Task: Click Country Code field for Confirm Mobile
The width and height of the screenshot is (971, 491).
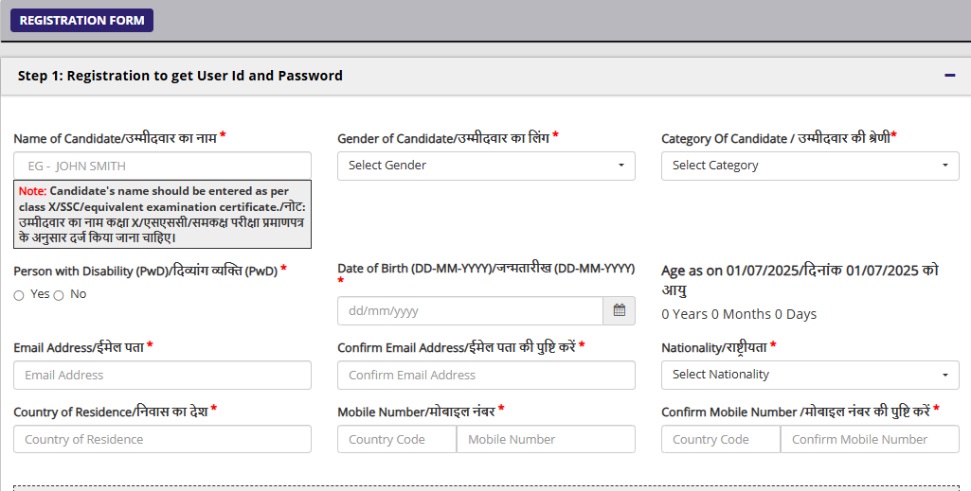Action: point(720,439)
